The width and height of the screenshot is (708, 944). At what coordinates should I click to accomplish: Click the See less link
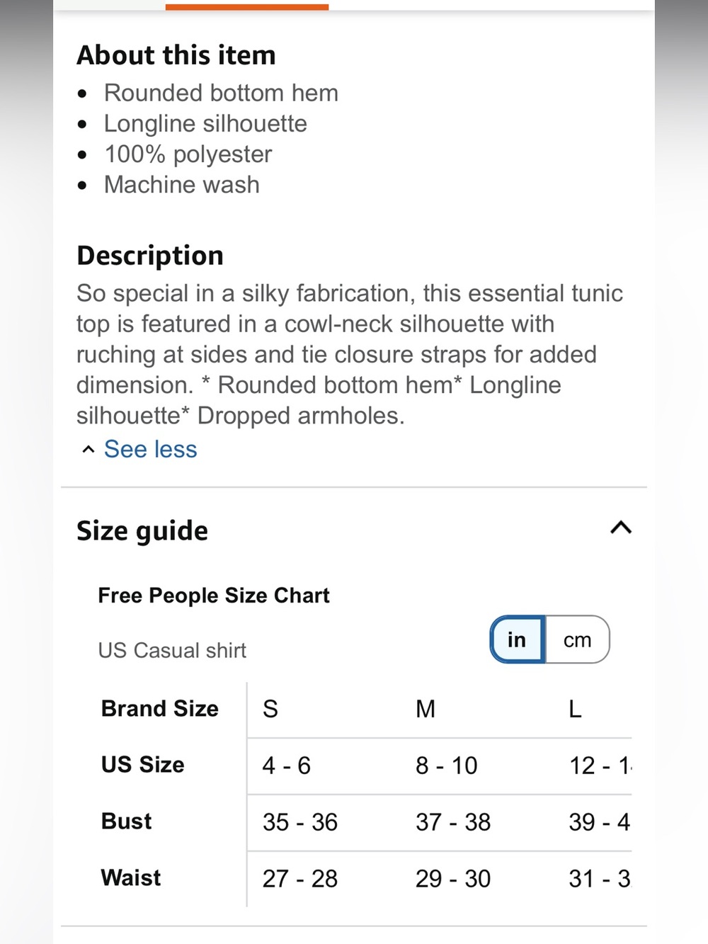tap(150, 449)
